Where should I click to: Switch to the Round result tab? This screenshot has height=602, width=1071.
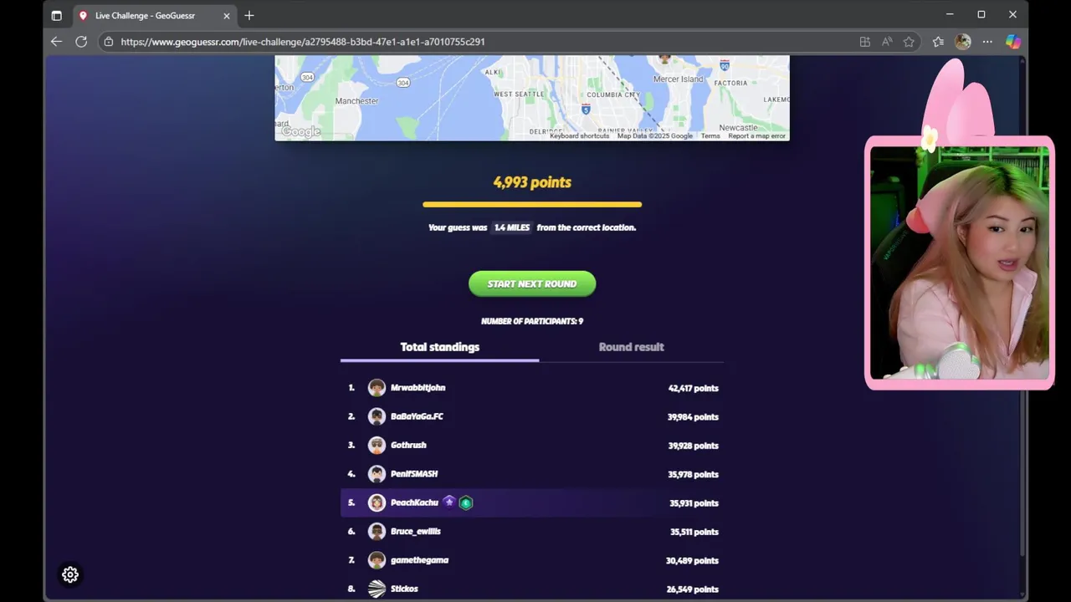point(631,347)
